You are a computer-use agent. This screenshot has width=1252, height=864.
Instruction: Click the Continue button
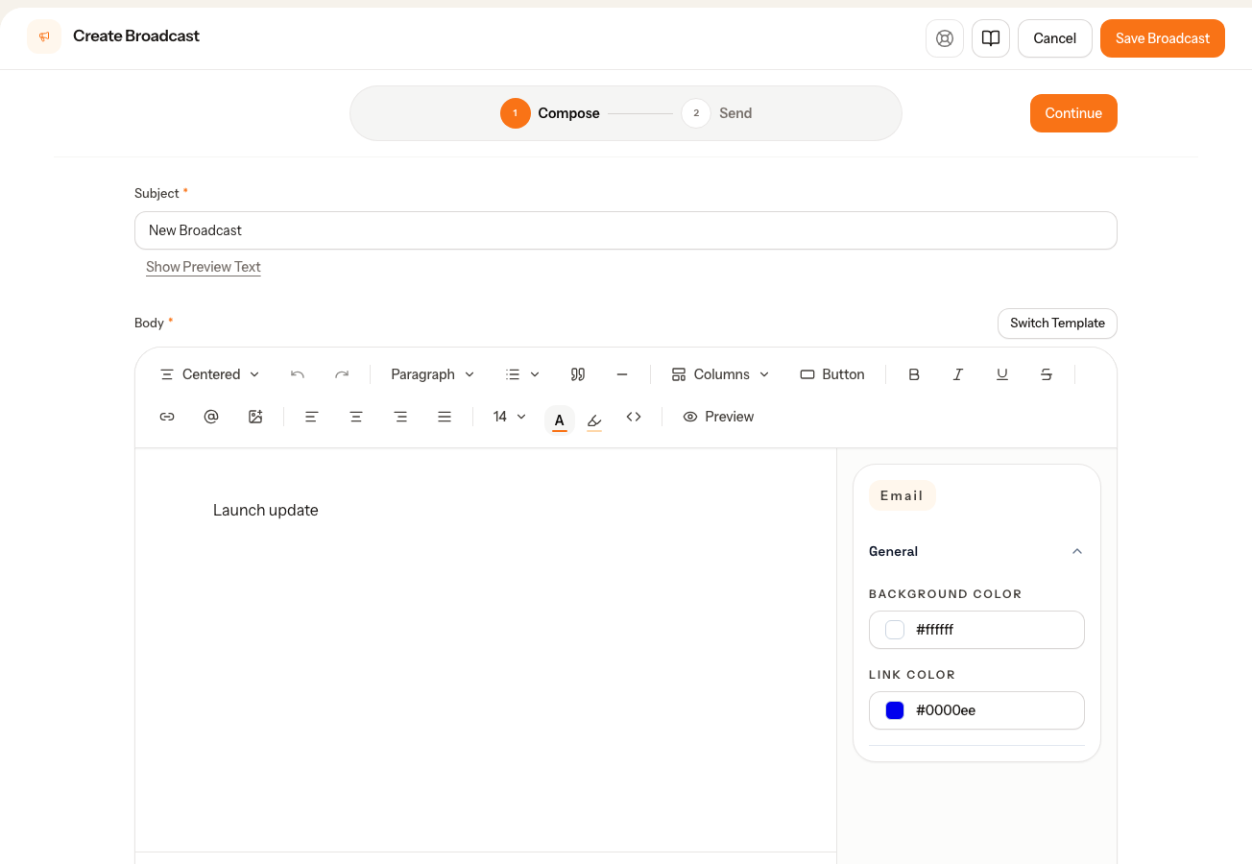tap(1073, 113)
